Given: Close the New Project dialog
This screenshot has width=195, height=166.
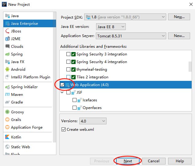Looking at the screenshot, I should tap(191, 4).
